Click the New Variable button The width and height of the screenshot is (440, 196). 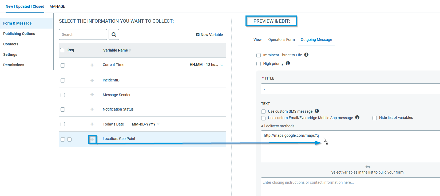pos(209,35)
